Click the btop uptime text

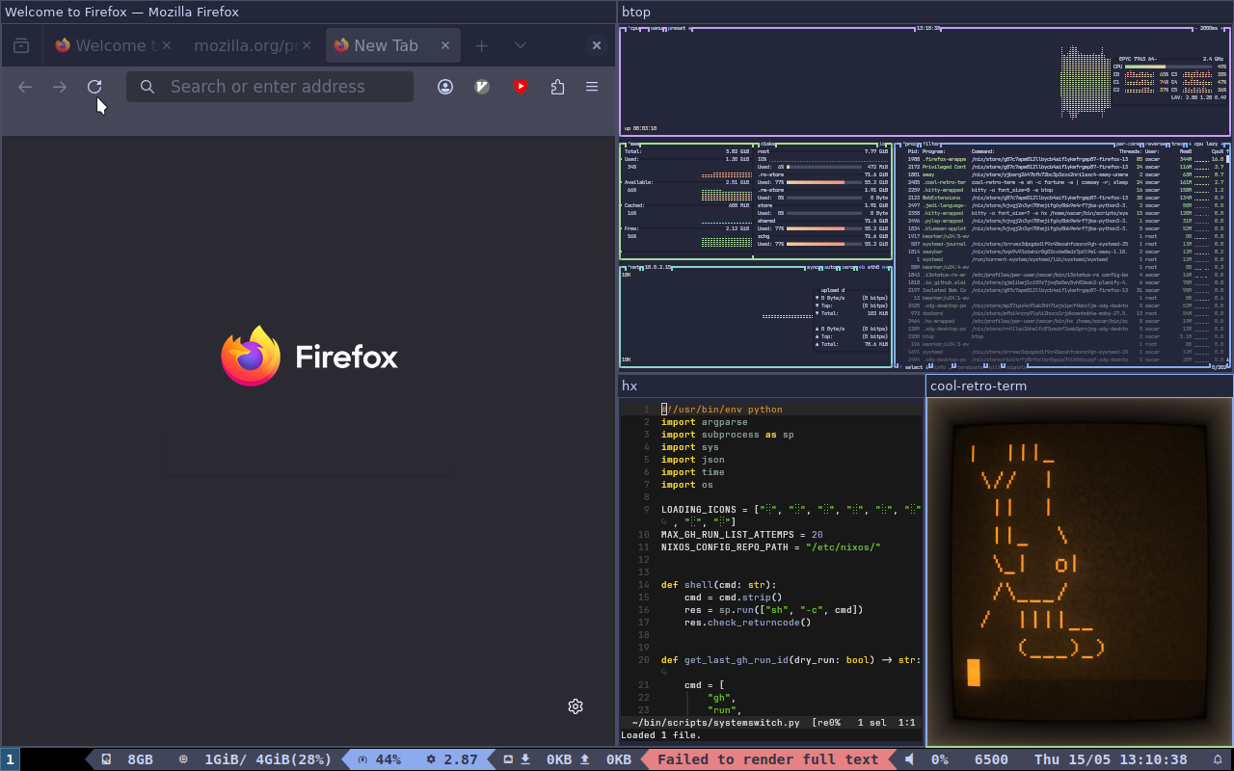[641, 128]
